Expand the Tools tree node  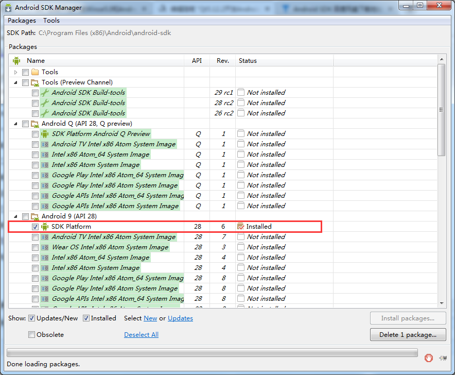point(15,72)
